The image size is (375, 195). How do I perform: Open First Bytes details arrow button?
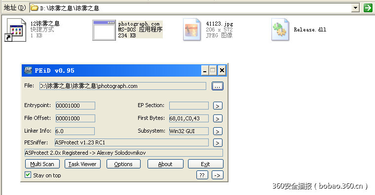[x=218, y=118]
